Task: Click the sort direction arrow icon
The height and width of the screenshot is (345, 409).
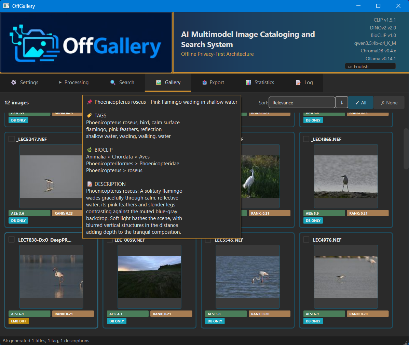Action: click(x=341, y=102)
